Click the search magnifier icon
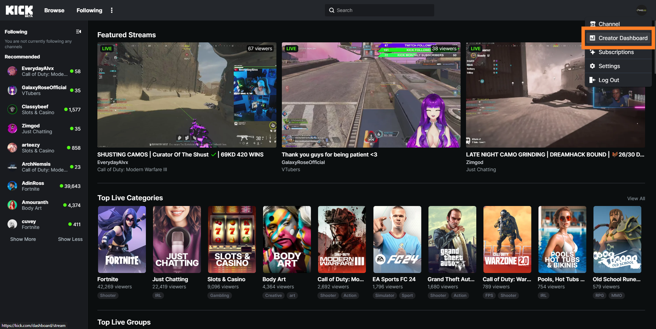The image size is (656, 329). click(x=331, y=11)
